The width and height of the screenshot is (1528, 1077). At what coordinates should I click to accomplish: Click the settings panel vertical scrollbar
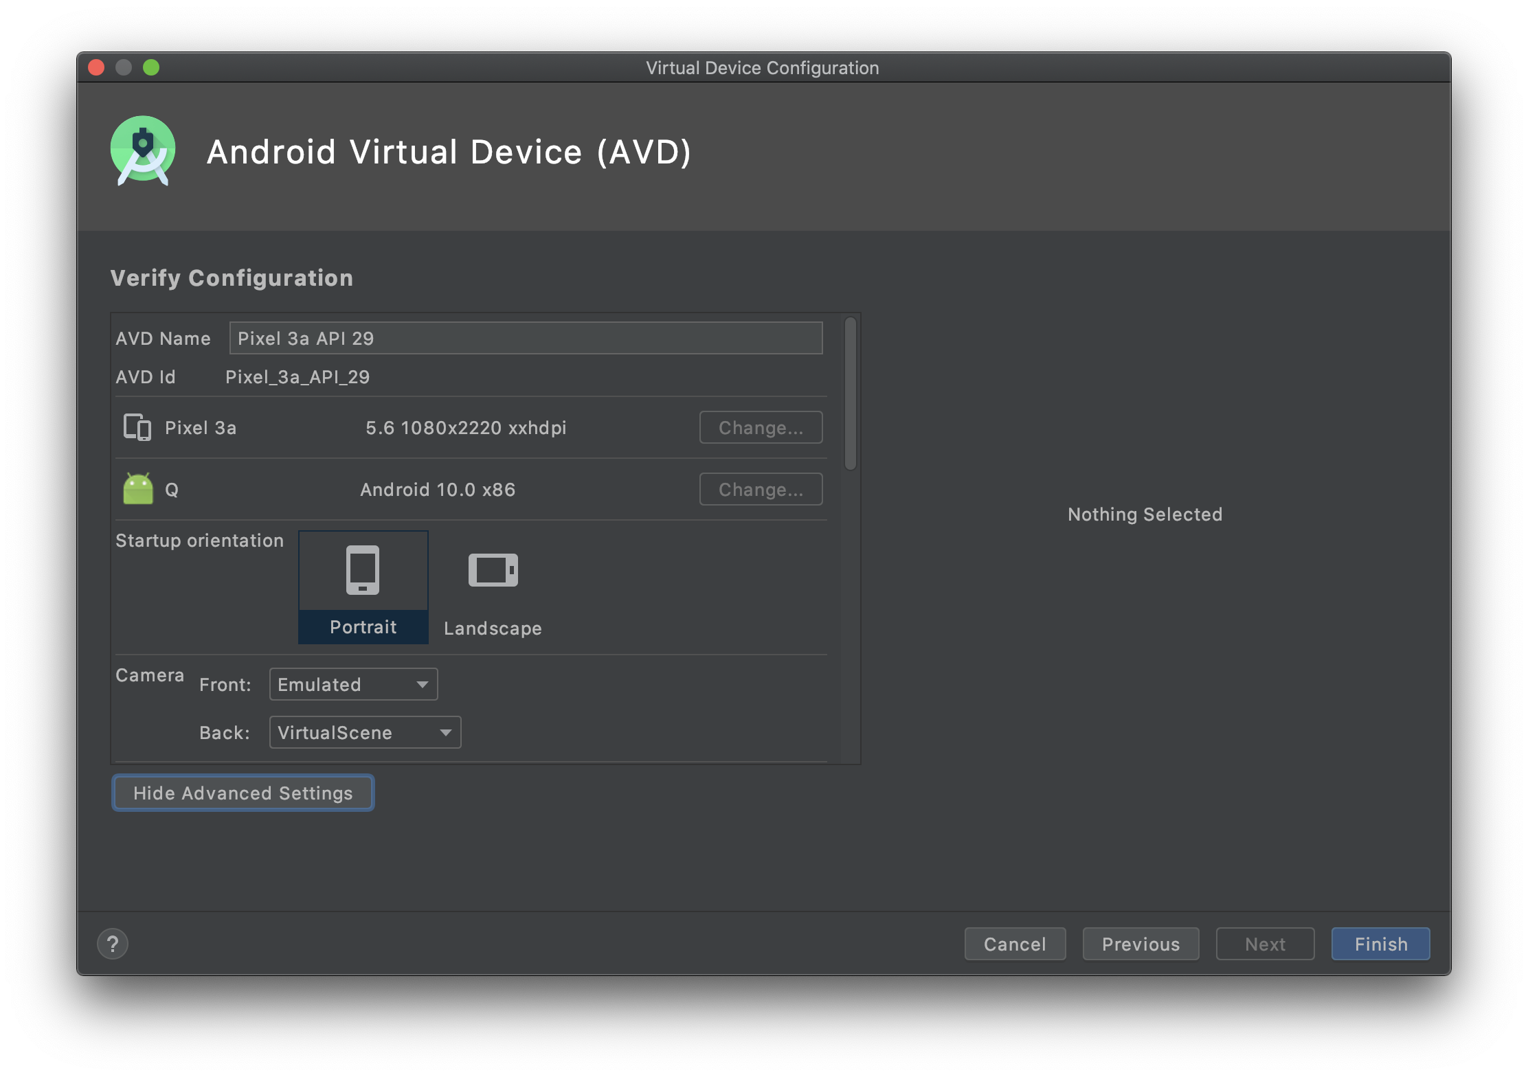click(851, 393)
